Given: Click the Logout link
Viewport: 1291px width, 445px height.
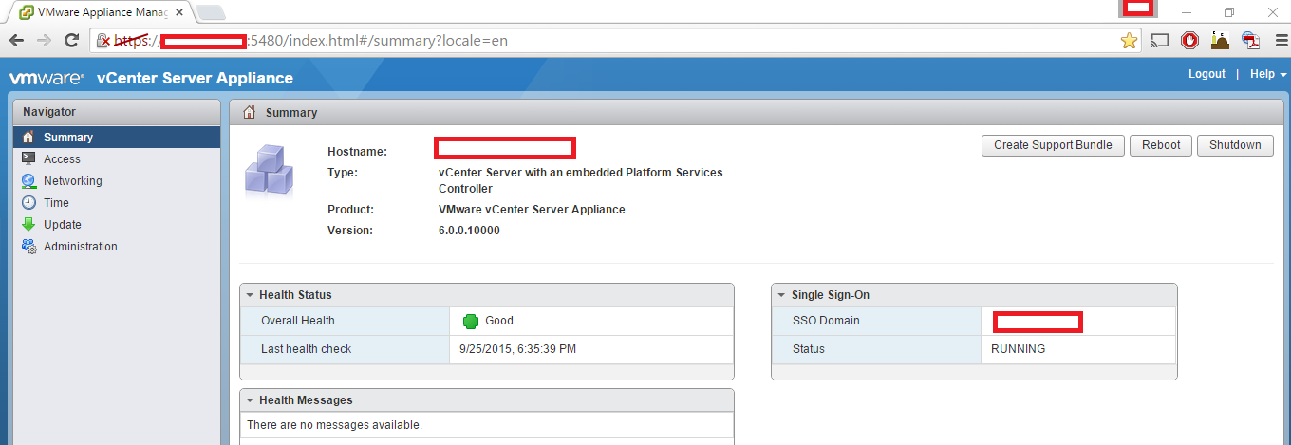Looking at the screenshot, I should tap(1207, 74).
